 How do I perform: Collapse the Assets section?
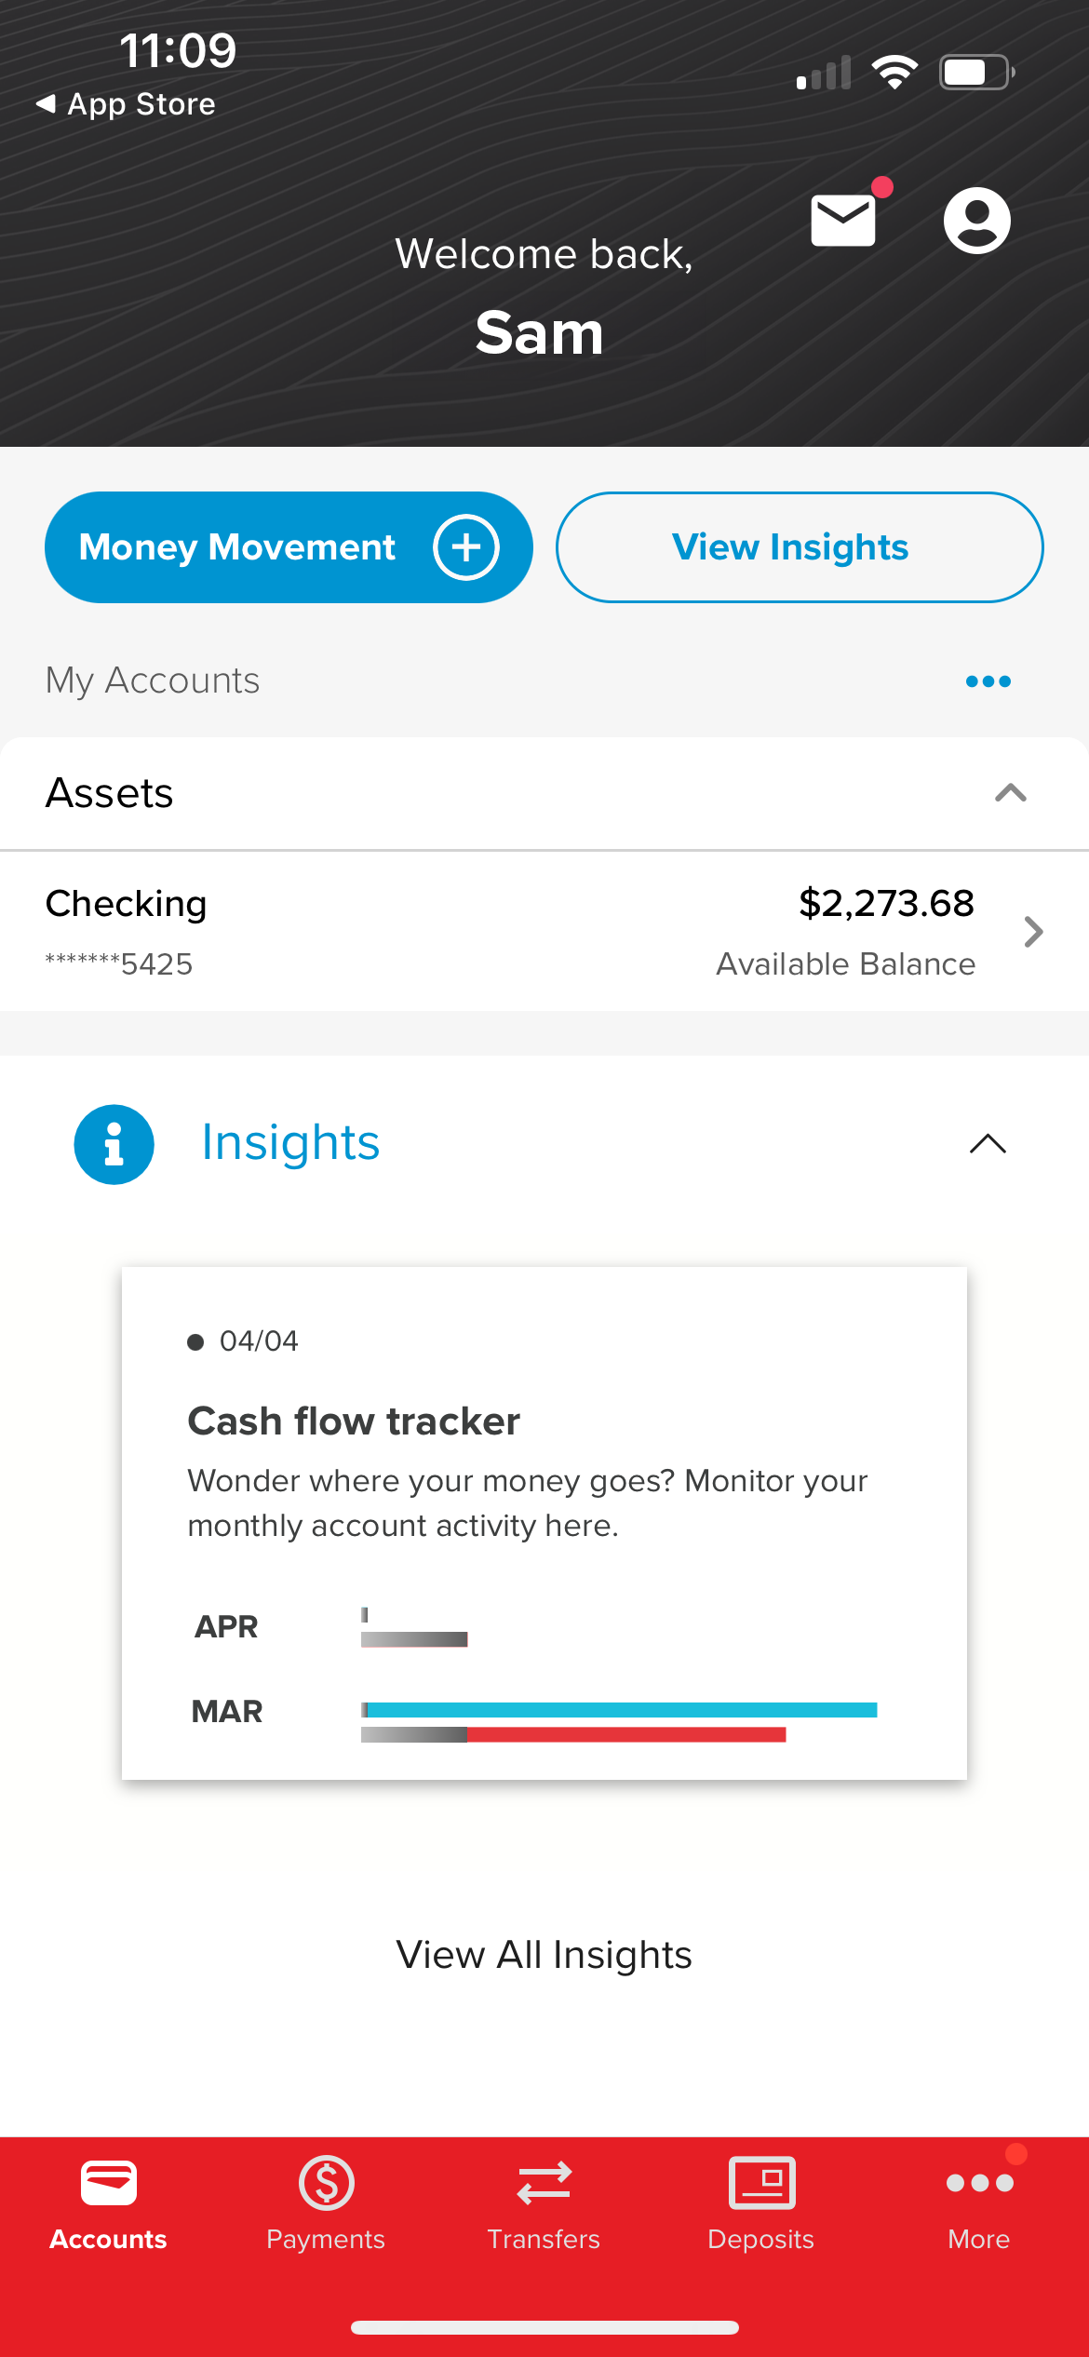[x=1010, y=793]
